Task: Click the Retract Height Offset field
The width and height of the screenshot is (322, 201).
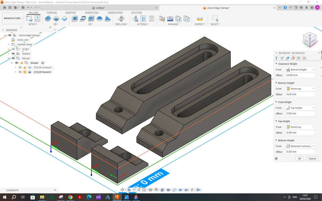Action: (300, 94)
